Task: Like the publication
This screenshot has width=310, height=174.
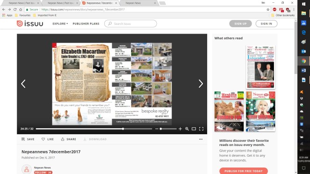Action: tap(48, 139)
